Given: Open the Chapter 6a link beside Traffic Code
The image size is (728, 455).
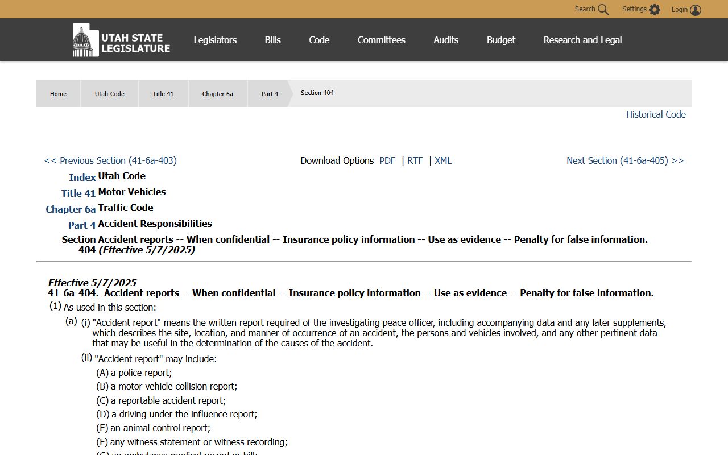Looking at the screenshot, I should [71, 209].
